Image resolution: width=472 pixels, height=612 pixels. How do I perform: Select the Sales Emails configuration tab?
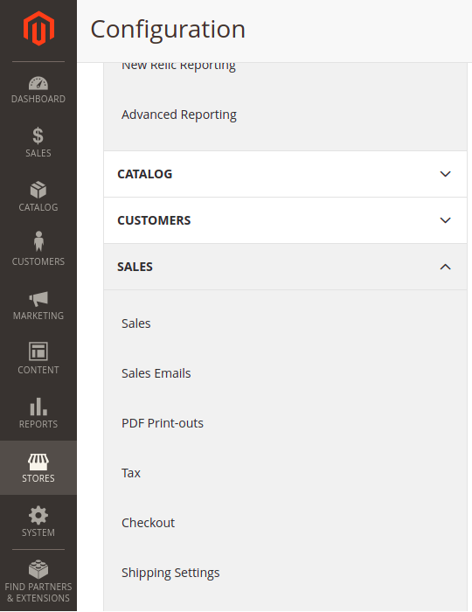coord(156,373)
